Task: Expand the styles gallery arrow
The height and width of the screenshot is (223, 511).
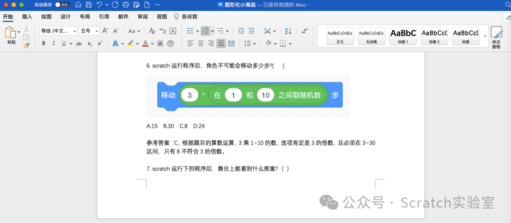Action: click(x=485, y=36)
